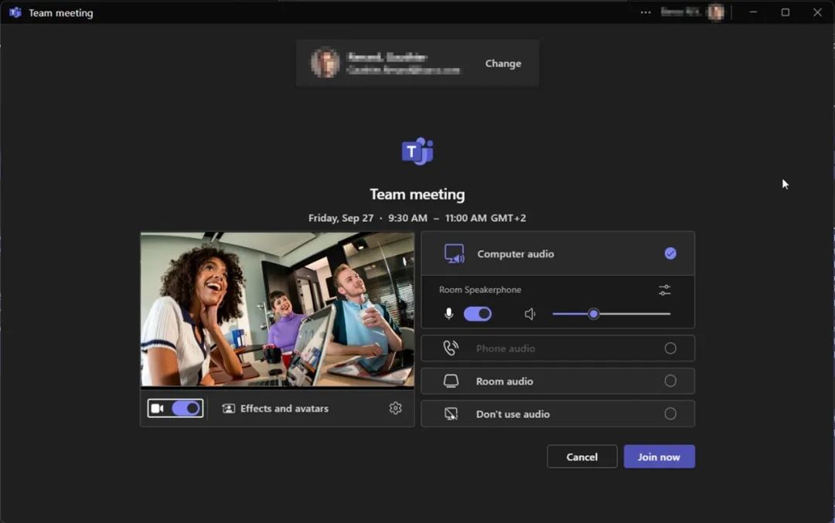Select the Room audio radio button
Image resolution: width=835 pixels, height=523 pixels.
point(670,381)
